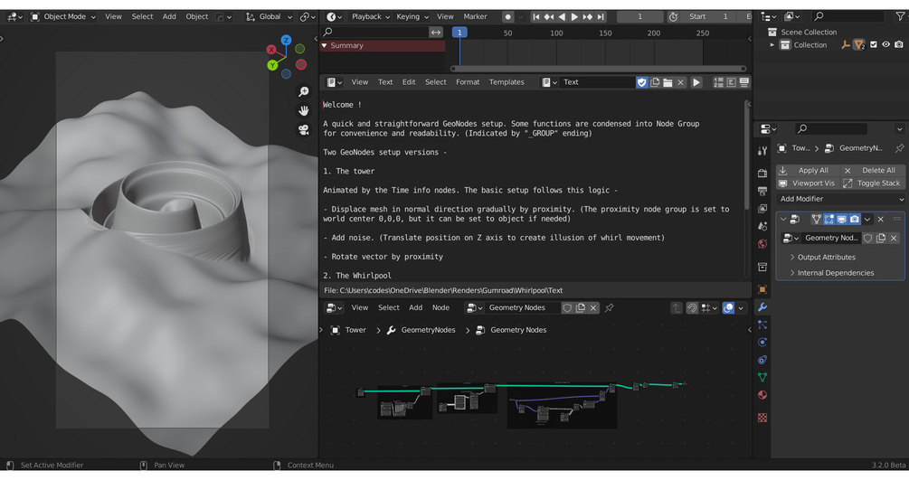Toggle auto keying record button

click(507, 17)
